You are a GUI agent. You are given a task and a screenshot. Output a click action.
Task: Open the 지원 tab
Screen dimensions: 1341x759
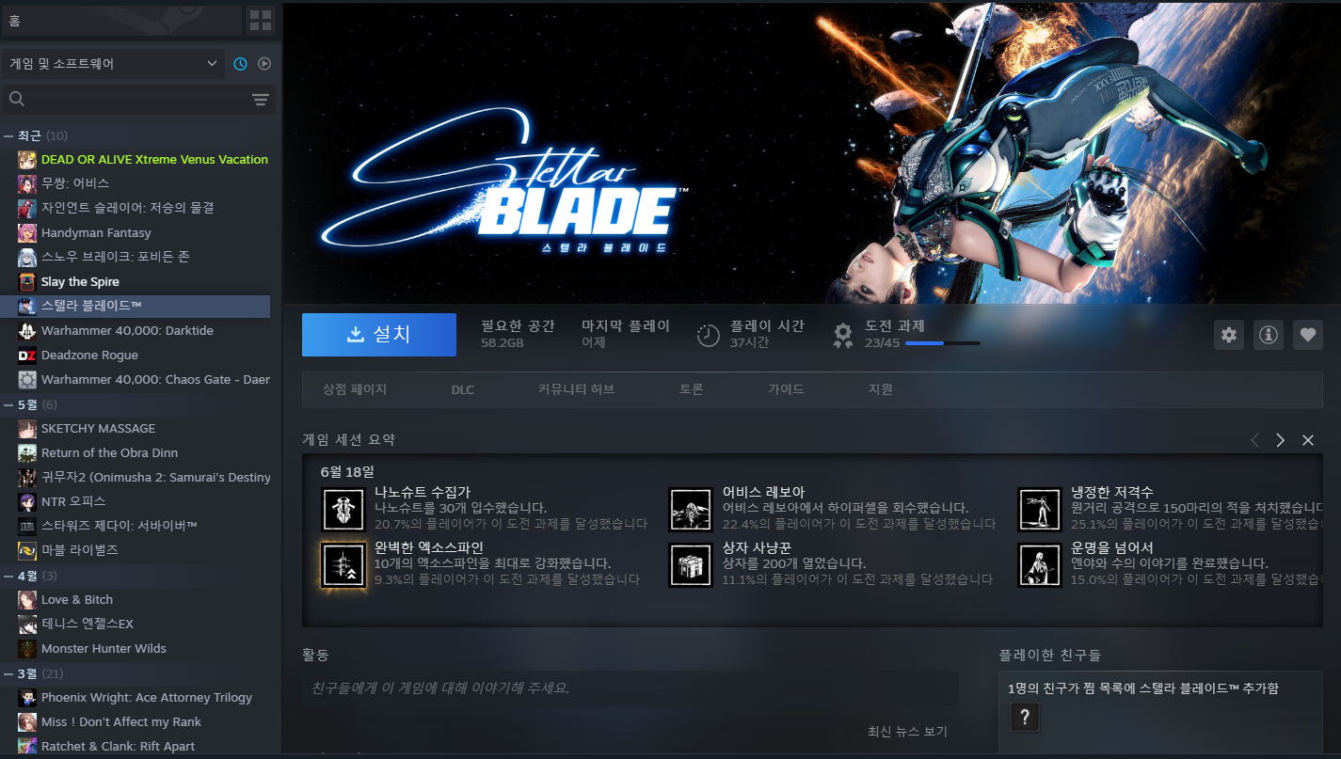[881, 388]
